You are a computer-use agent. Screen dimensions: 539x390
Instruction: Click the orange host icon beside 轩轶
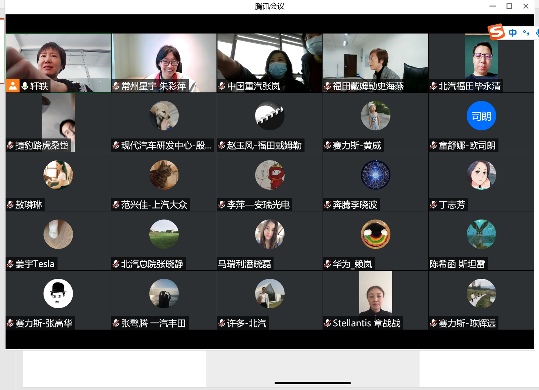pyautogui.click(x=13, y=86)
